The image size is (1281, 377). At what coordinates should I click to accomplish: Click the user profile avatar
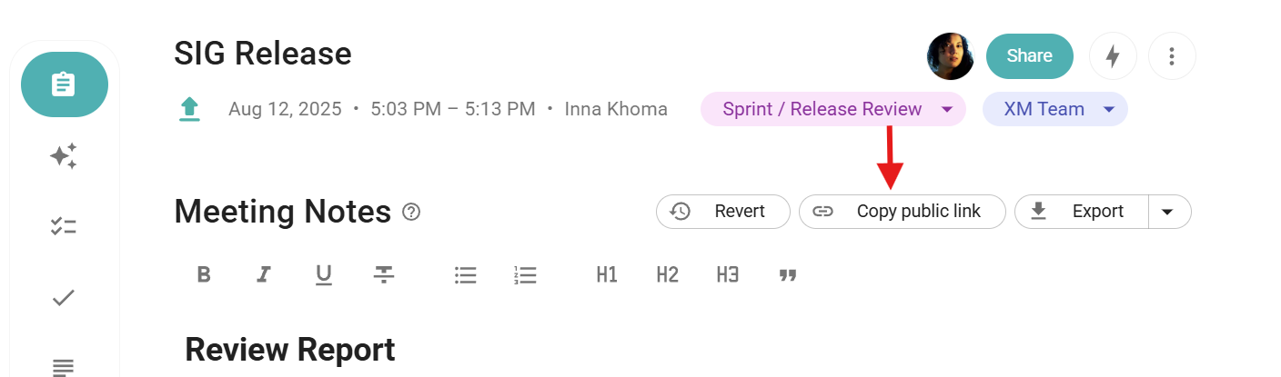pyautogui.click(x=950, y=56)
